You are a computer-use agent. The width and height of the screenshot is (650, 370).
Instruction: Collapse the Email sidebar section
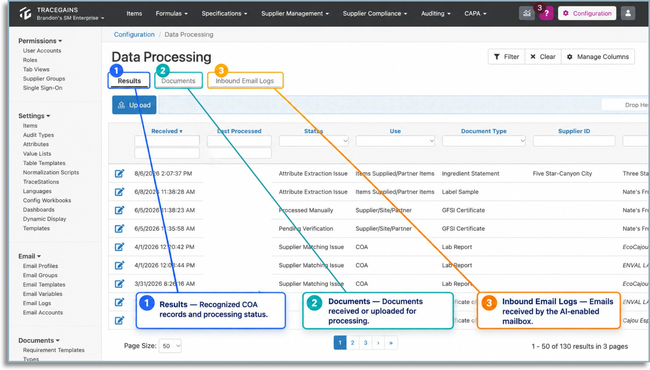[29, 256]
